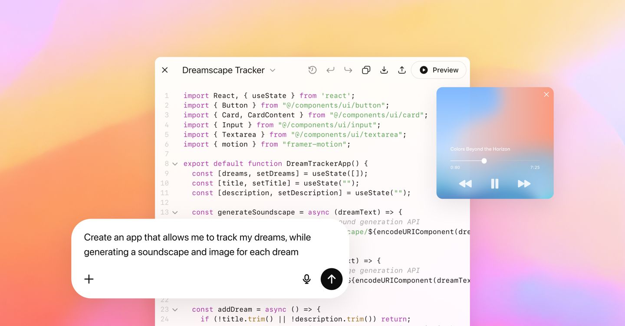Send the prompt with the arrow button

pyautogui.click(x=332, y=279)
